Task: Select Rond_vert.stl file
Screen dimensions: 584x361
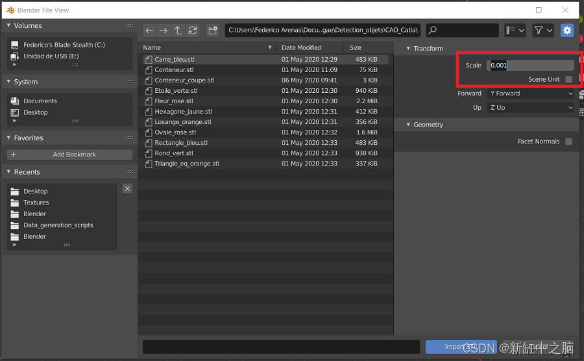Action: [265, 153]
